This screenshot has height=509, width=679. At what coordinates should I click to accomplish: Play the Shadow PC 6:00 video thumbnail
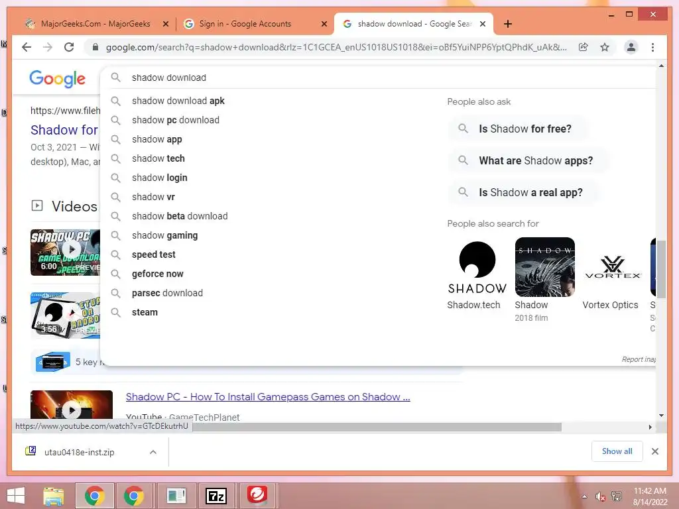pos(65,253)
